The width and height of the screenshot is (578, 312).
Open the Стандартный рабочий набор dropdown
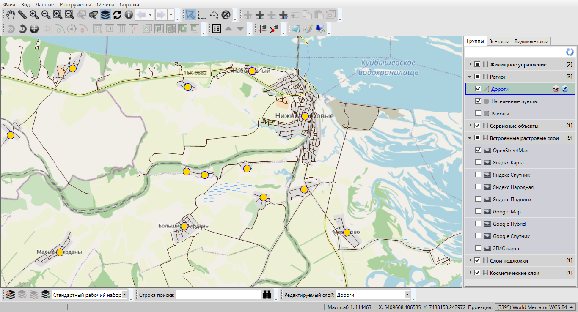[x=124, y=295]
